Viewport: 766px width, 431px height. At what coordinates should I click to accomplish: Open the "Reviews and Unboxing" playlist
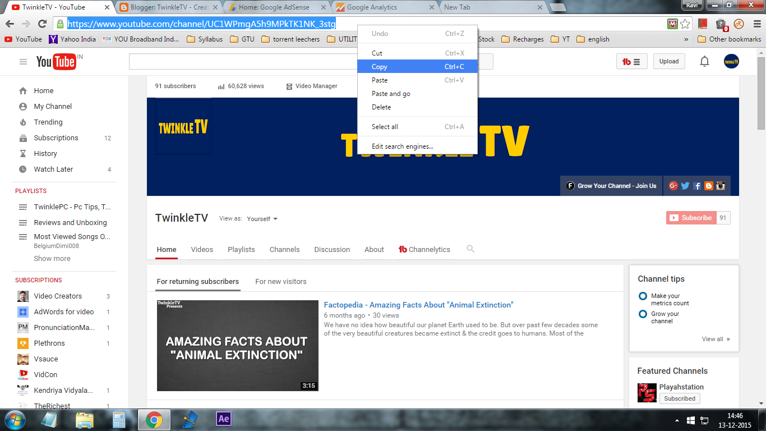click(70, 223)
